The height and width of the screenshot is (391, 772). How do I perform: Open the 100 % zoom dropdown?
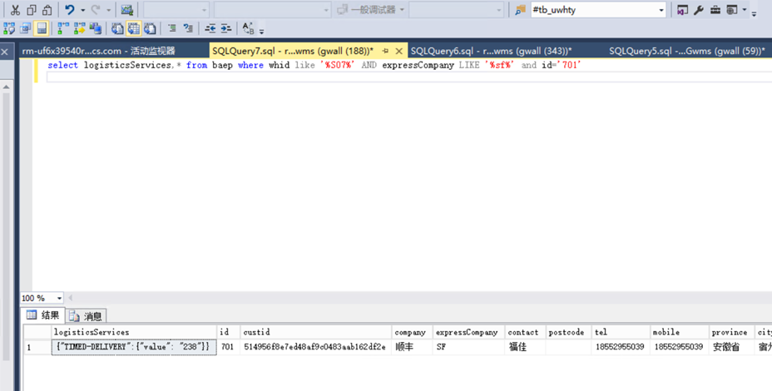59,299
